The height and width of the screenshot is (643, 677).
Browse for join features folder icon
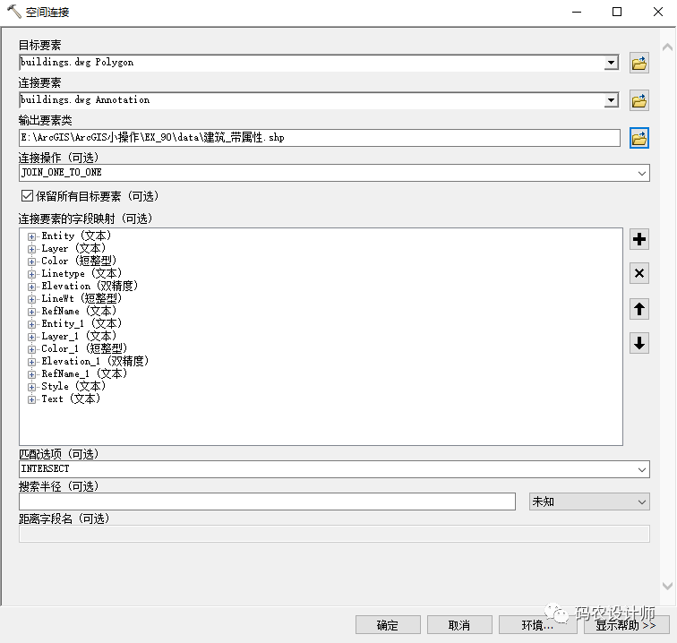click(639, 100)
